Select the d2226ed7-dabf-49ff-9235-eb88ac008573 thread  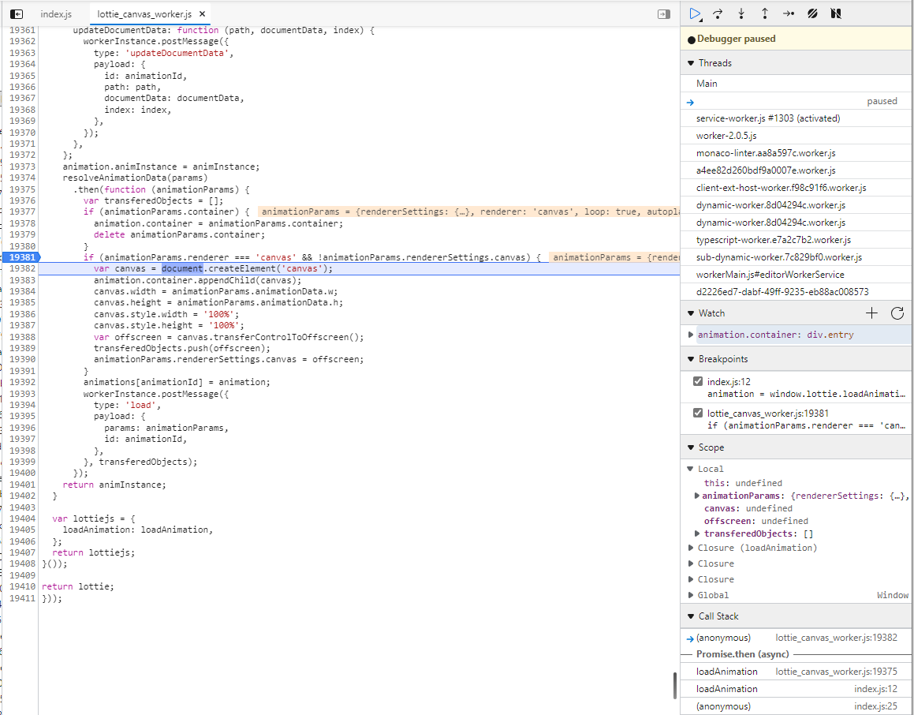coord(796,291)
